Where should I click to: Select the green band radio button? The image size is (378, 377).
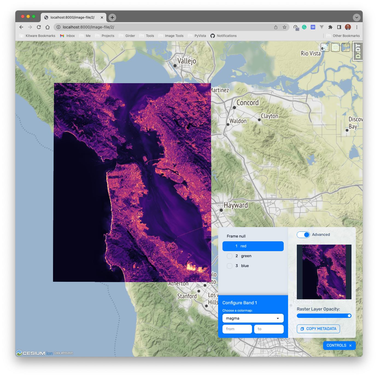tap(230, 256)
